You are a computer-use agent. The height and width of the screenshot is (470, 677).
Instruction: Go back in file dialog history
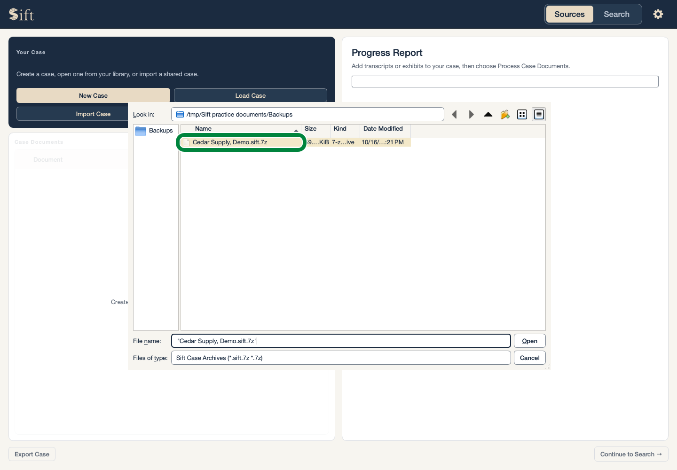(x=454, y=114)
